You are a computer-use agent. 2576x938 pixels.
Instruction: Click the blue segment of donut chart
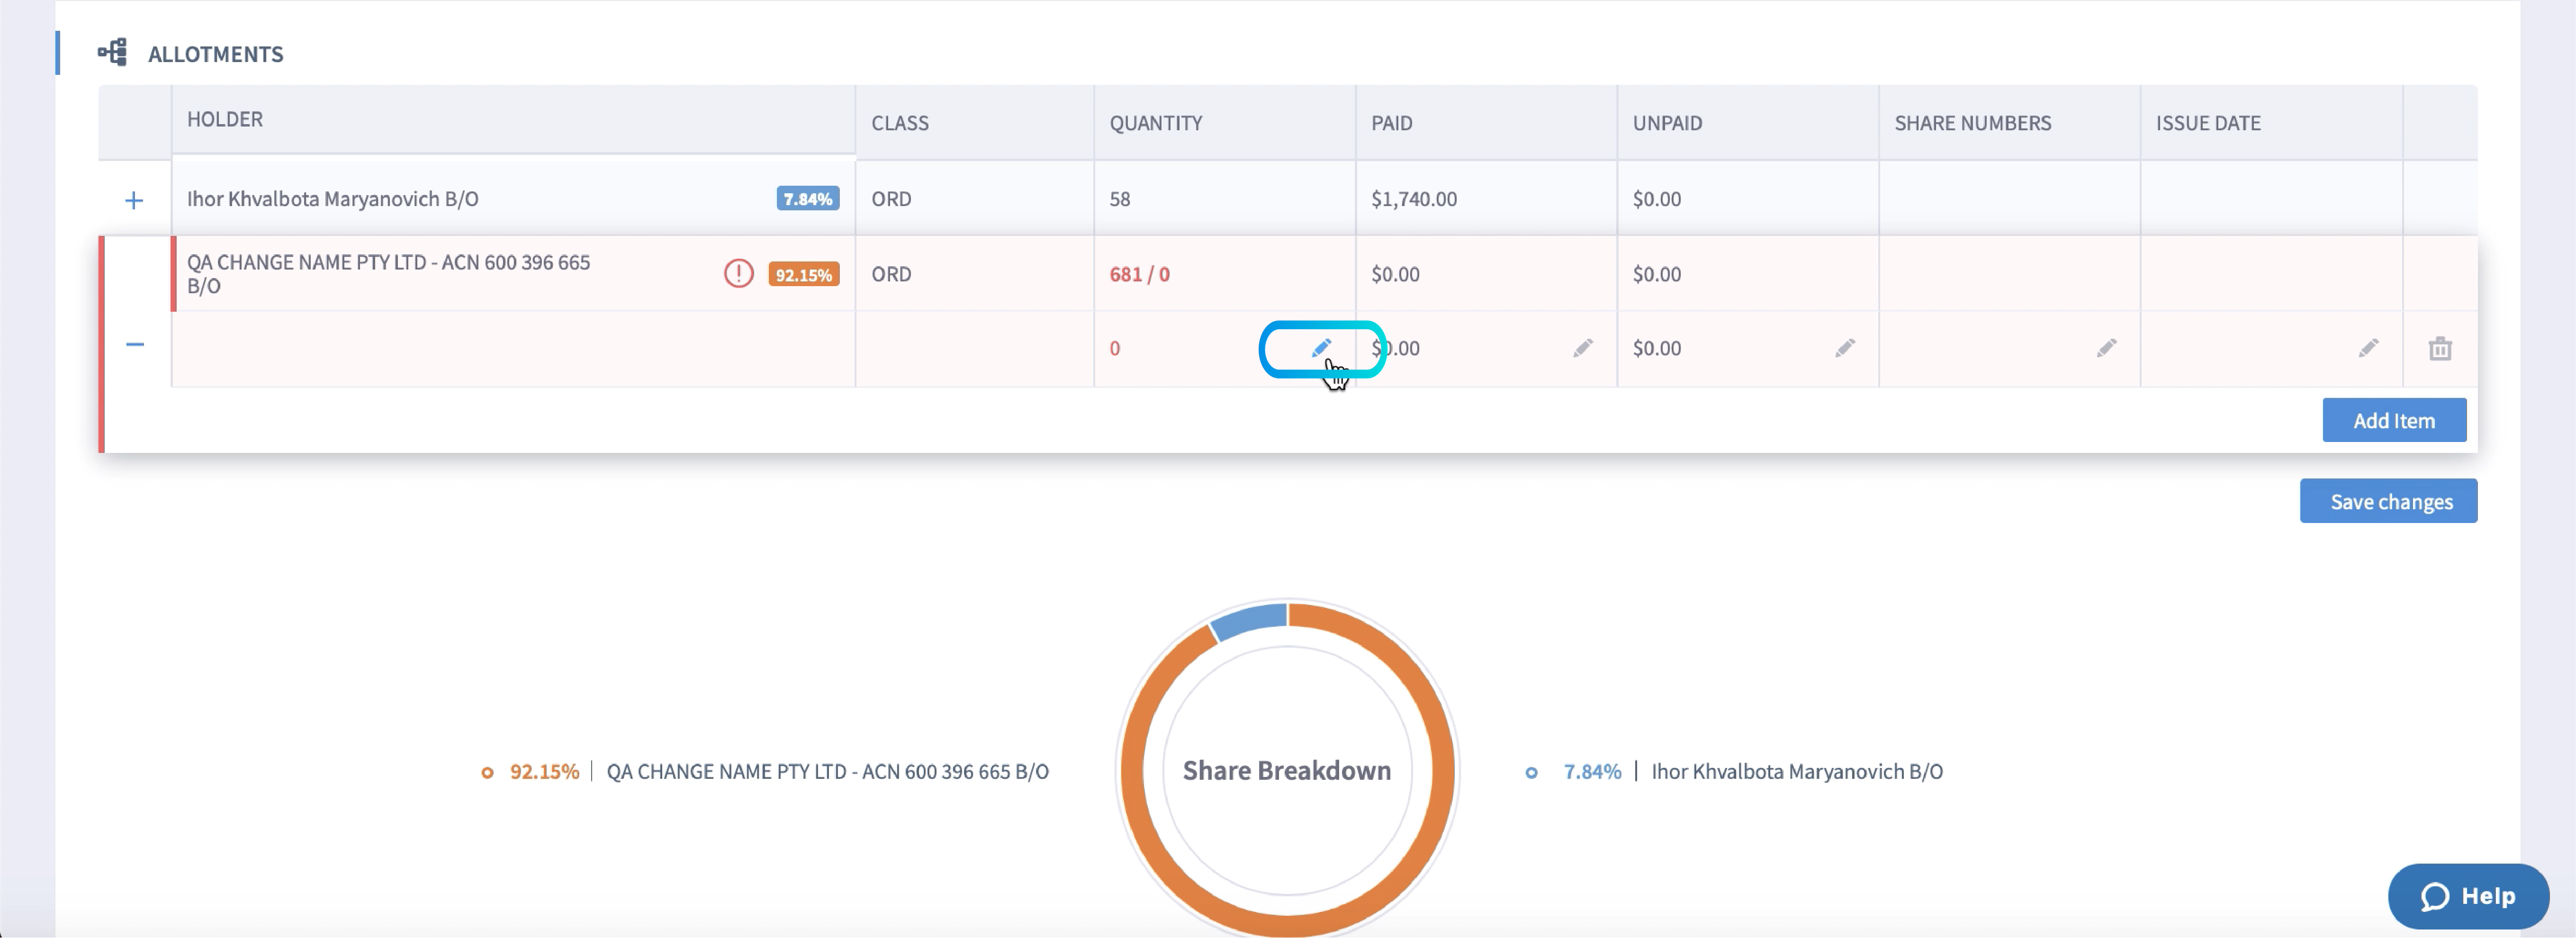tap(1250, 620)
